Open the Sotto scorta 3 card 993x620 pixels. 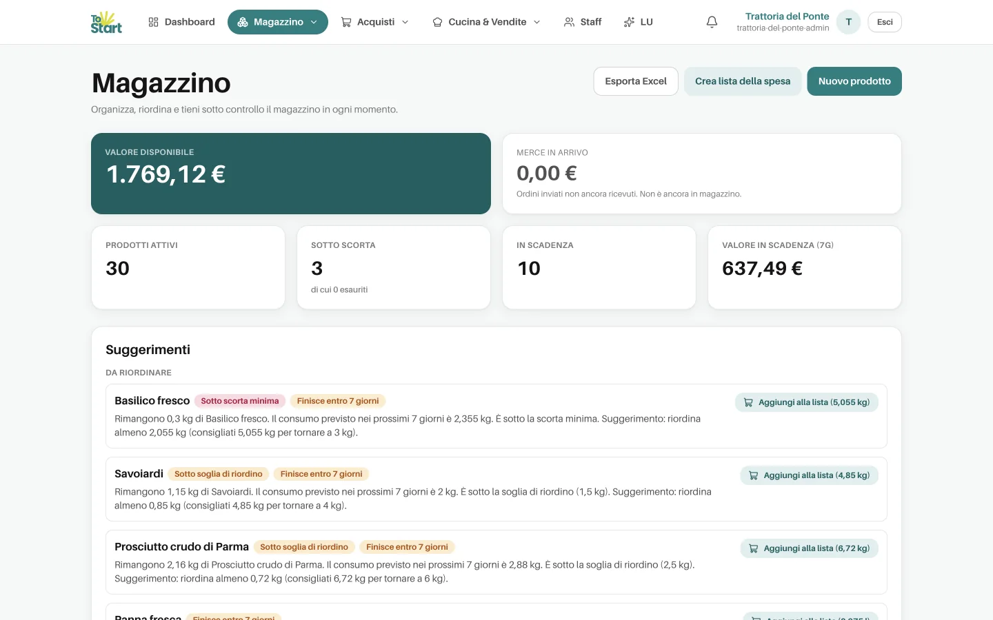(x=394, y=267)
